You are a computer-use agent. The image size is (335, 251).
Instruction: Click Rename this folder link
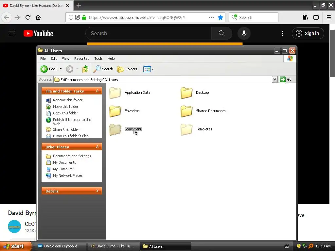[67, 100]
